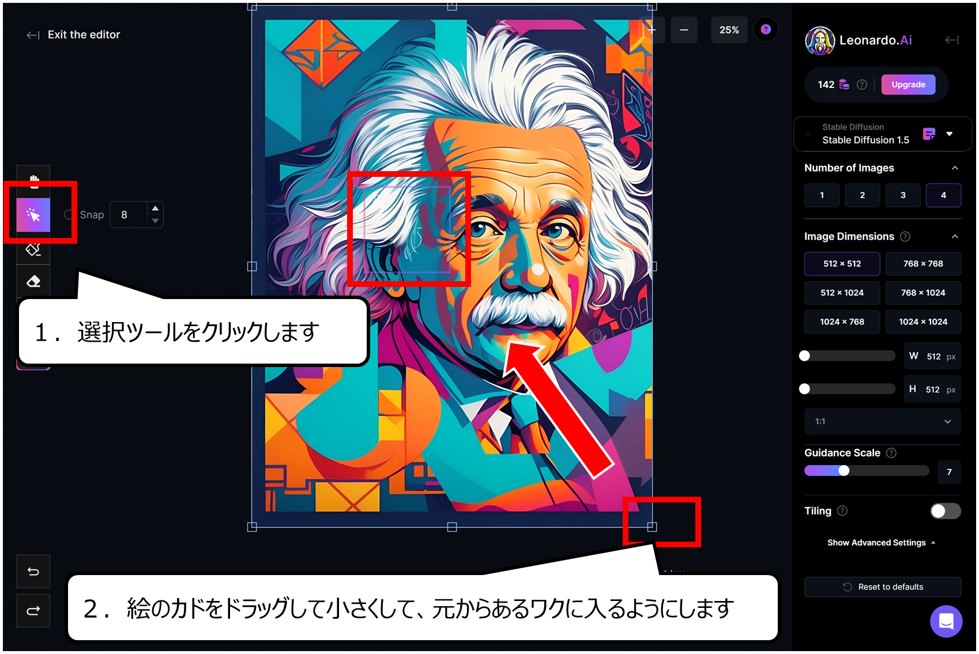Click the top-left image resize handle

tap(252, 6)
